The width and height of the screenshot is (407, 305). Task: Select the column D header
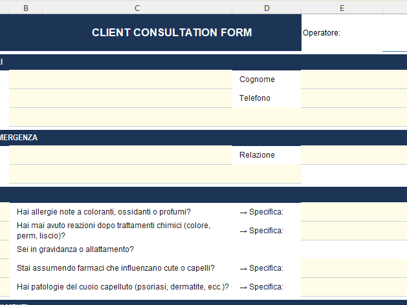click(x=267, y=8)
